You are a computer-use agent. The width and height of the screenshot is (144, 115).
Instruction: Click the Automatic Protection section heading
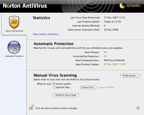[x=54, y=44]
